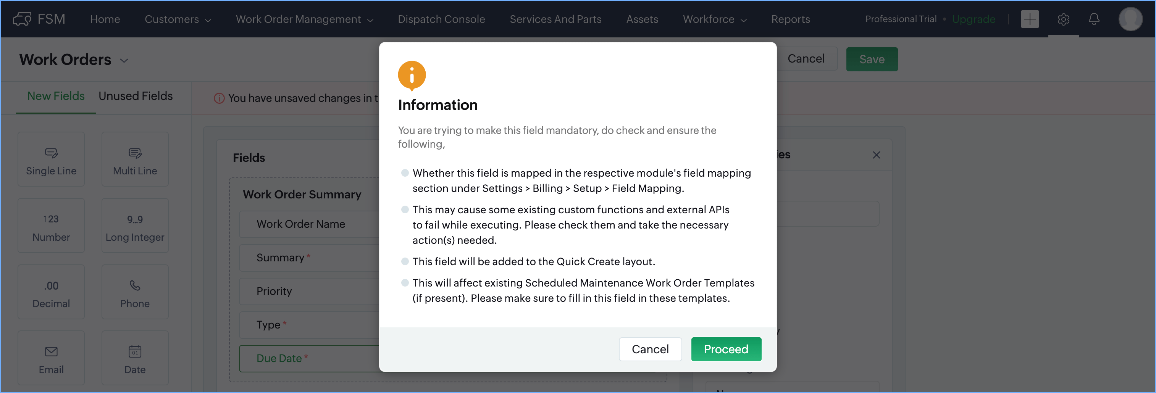The height and width of the screenshot is (393, 1156).
Task: Expand the Work Order Management dropdown
Action: click(304, 19)
